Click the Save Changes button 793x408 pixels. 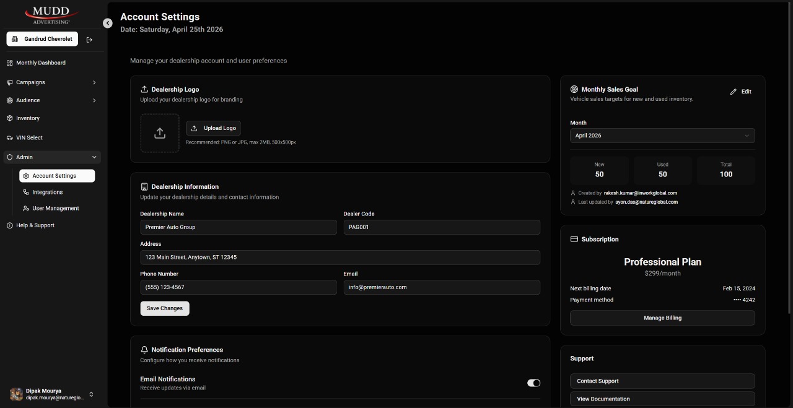(x=164, y=308)
